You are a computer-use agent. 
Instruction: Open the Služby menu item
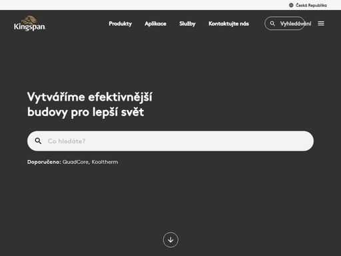[187, 23]
